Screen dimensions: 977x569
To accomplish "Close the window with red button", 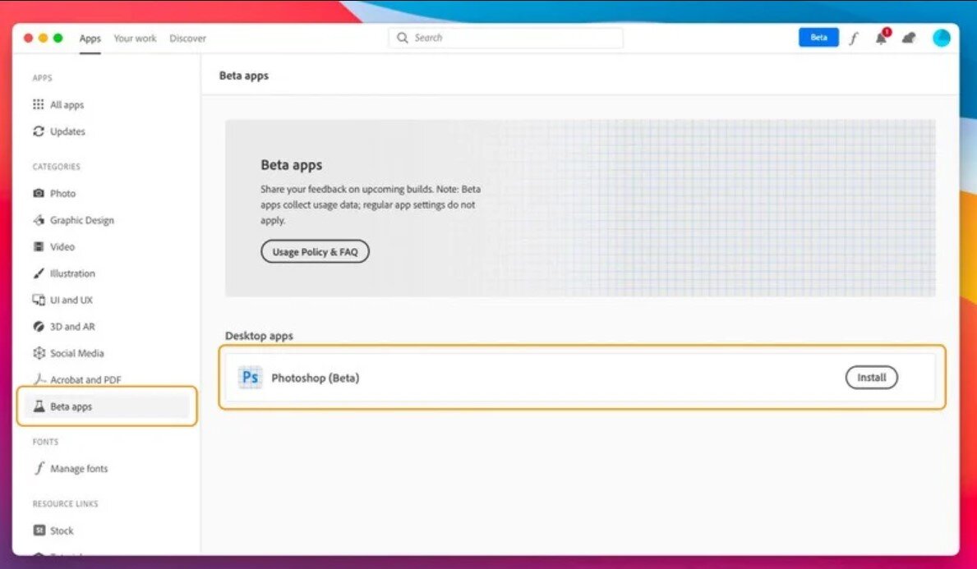I will coord(29,38).
